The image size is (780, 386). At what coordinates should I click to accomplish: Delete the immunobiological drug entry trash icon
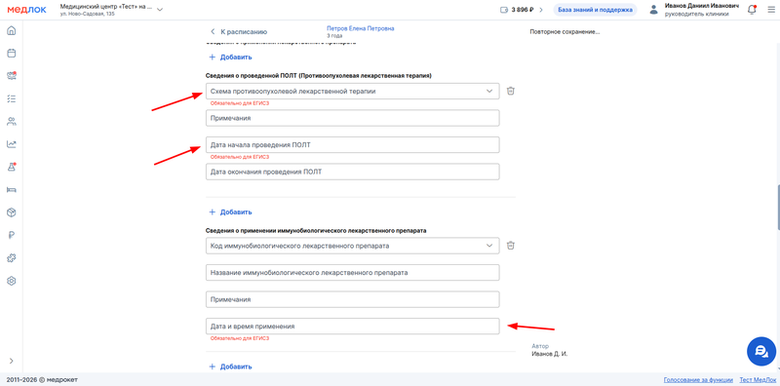pos(510,246)
